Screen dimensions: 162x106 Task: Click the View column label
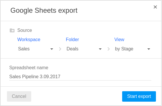point(119,39)
